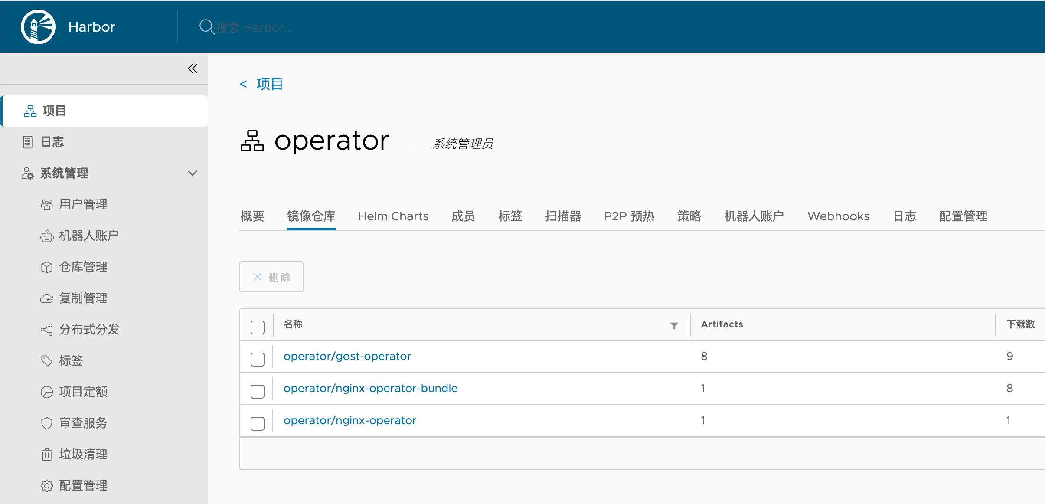This screenshot has width=1045, height=504.
Task: Select all repositories with header checkbox
Action: coord(258,327)
